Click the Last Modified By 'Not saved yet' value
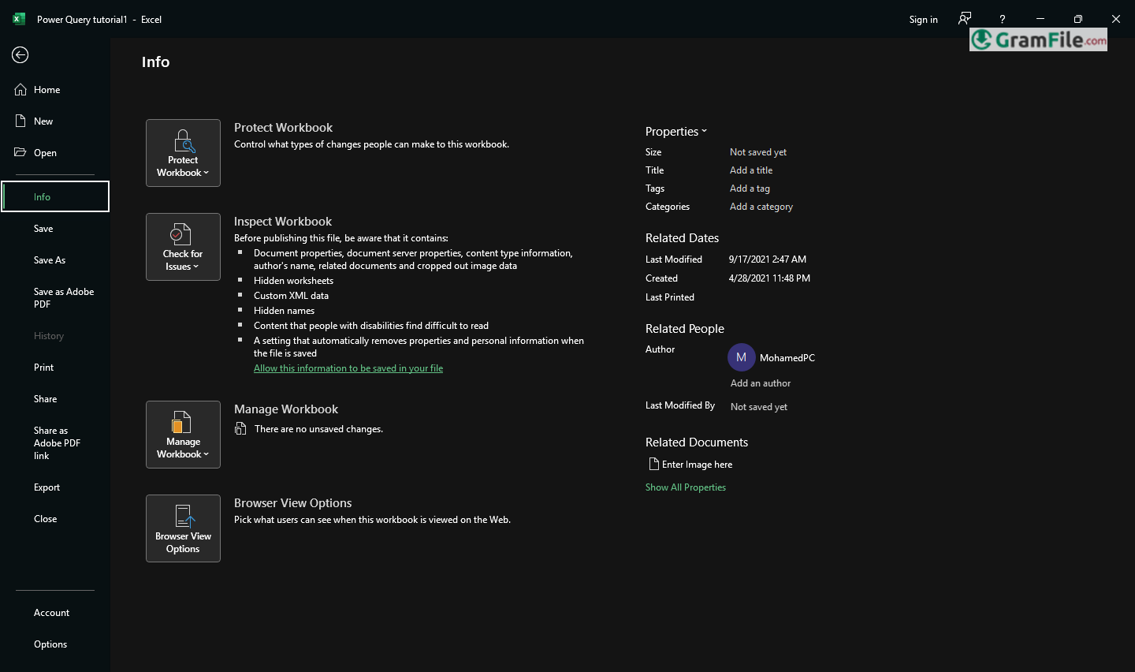 pyautogui.click(x=759, y=407)
